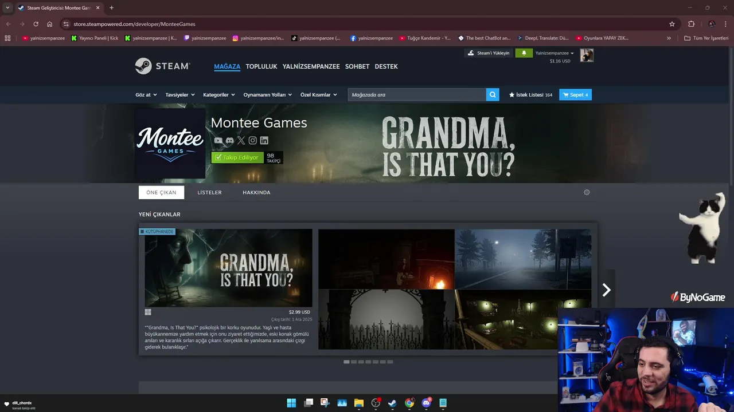The image size is (734, 412).
Task: Open the Chrome apps grid in bookmarks bar
Action: pos(7,38)
